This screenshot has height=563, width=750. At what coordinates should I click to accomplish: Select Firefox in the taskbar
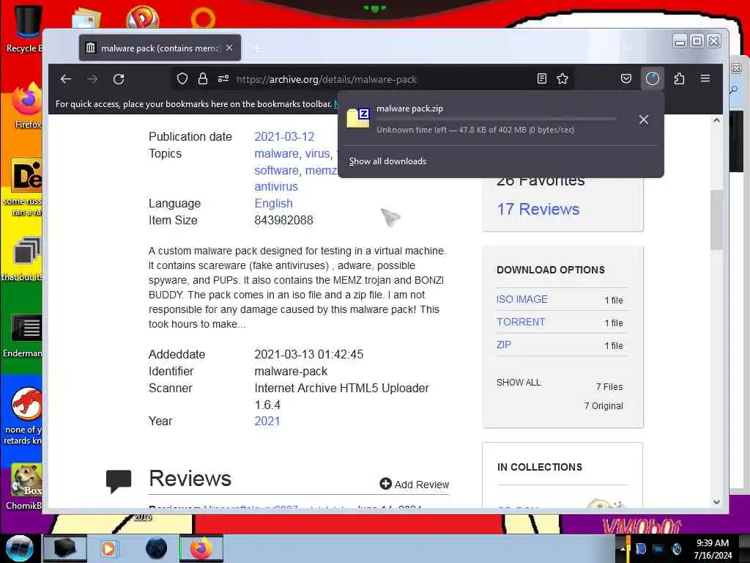(201, 548)
